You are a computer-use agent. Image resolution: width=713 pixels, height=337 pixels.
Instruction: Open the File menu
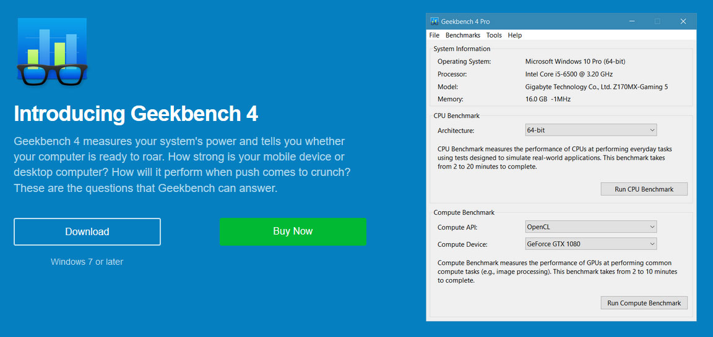coord(434,35)
